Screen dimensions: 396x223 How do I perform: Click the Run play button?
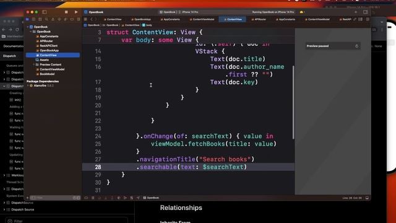76,12
